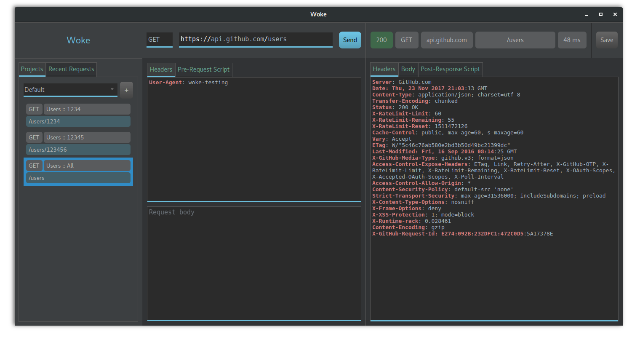Click the GET badge beside Users :: 1234

coord(34,109)
